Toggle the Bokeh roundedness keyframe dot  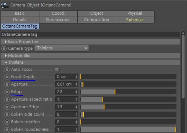(x=7, y=130)
